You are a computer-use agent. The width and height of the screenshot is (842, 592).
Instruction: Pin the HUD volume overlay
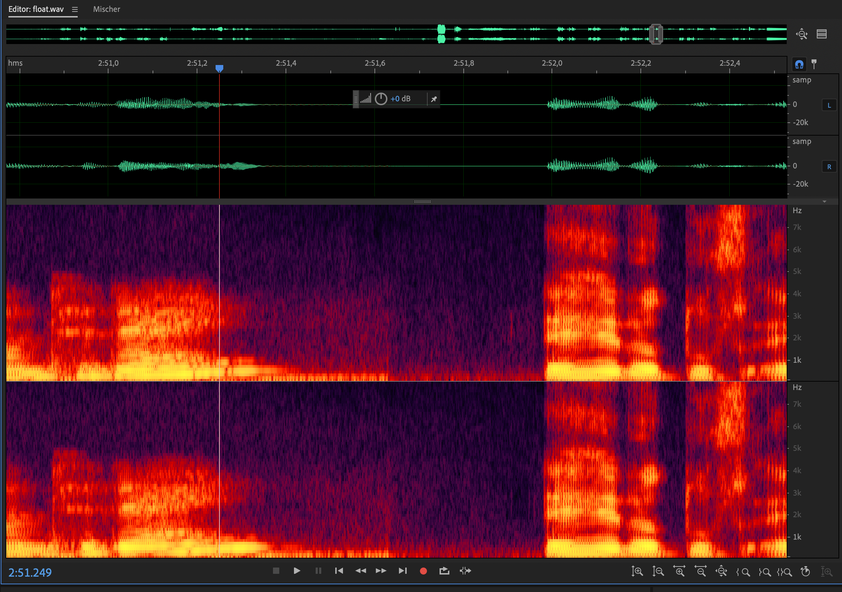pyautogui.click(x=434, y=99)
